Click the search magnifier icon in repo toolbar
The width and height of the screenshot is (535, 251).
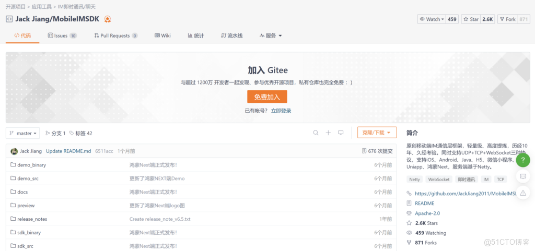[316, 133]
